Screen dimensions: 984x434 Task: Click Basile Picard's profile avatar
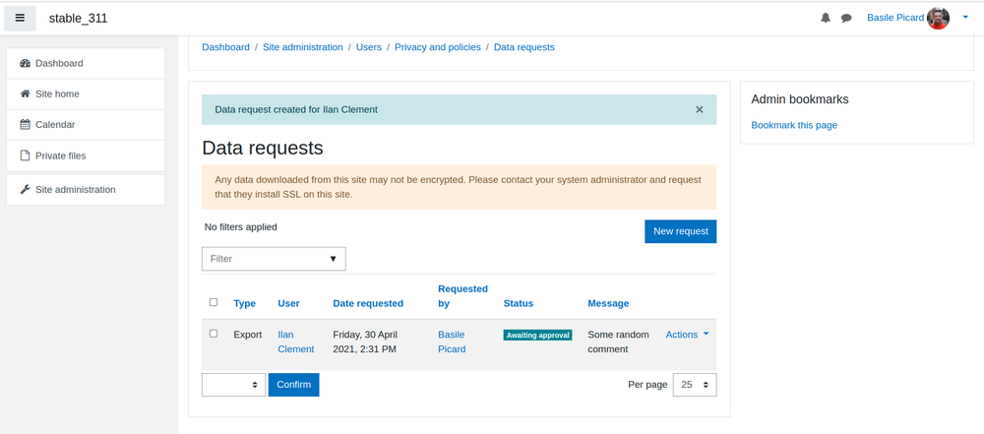[x=938, y=19]
